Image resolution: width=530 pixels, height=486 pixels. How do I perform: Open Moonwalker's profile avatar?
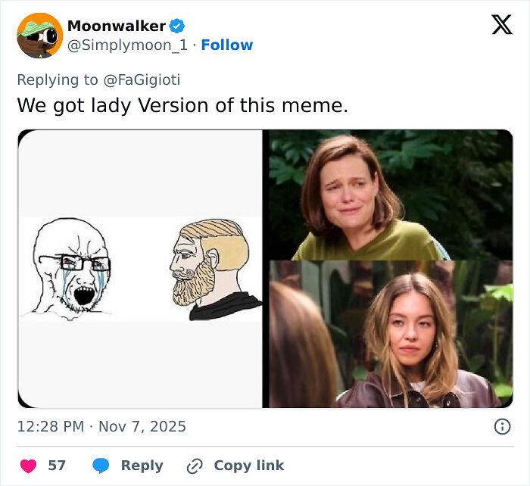39,36
